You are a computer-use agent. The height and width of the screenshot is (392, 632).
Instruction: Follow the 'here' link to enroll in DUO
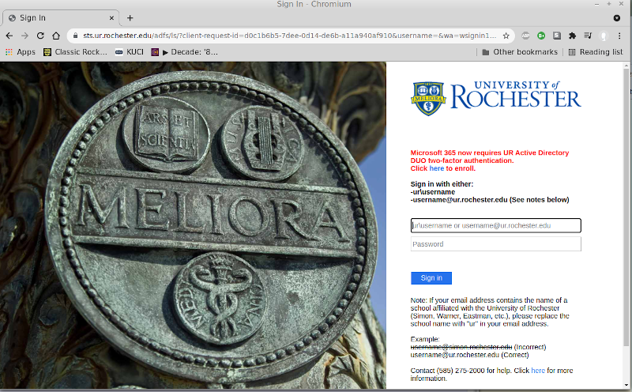[x=436, y=168]
